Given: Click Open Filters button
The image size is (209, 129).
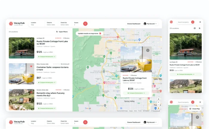Looking at the screenshot, I should click(x=62, y=32).
